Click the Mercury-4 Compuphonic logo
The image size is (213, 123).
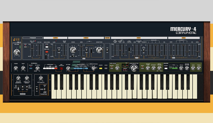point(183,30)
